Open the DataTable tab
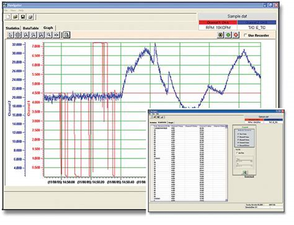This screenshot has width=294, height=225. [30, 28]
